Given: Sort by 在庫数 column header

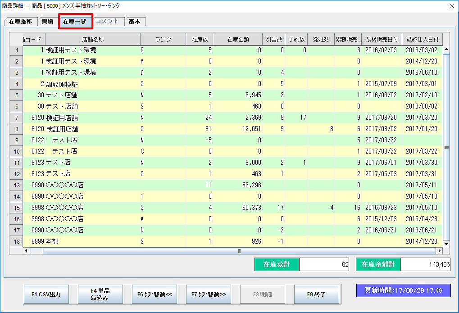Looking at the screenshot, I should pos(199,39).
